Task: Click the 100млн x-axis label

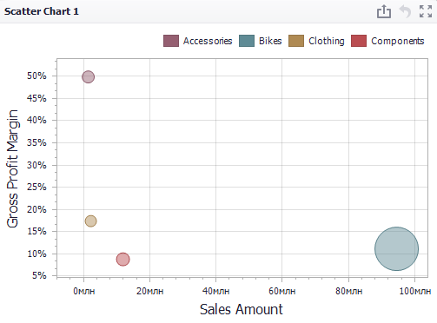Action: pos(414,291)
